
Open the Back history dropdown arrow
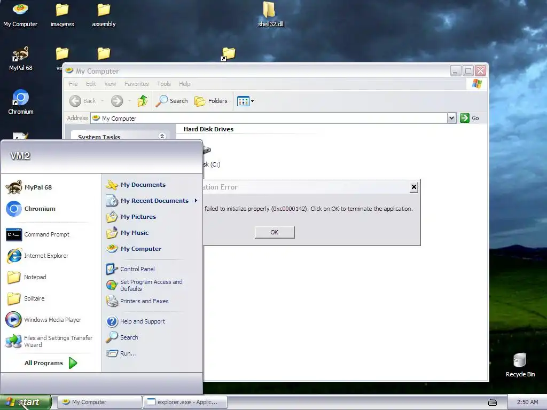click(x=102, y=101)
